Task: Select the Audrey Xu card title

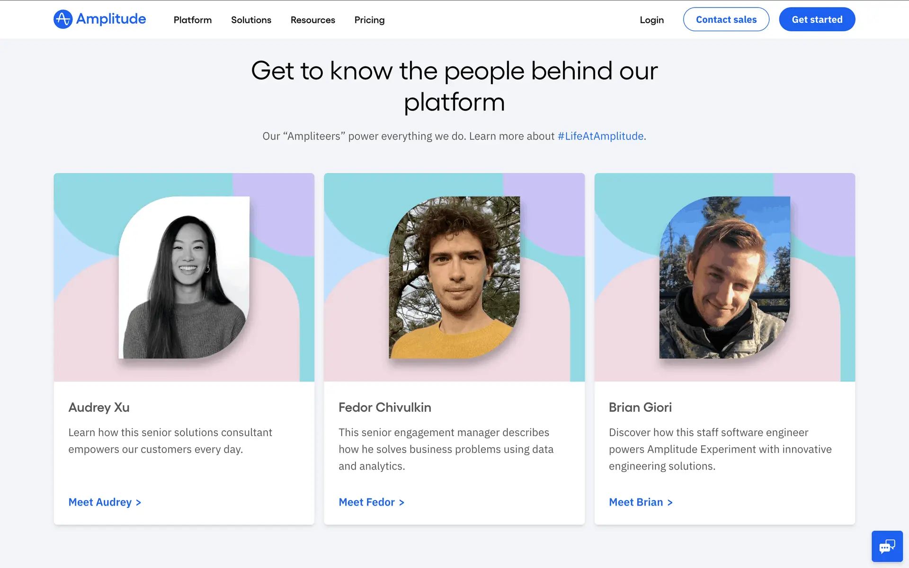Action: click(99, 408)
